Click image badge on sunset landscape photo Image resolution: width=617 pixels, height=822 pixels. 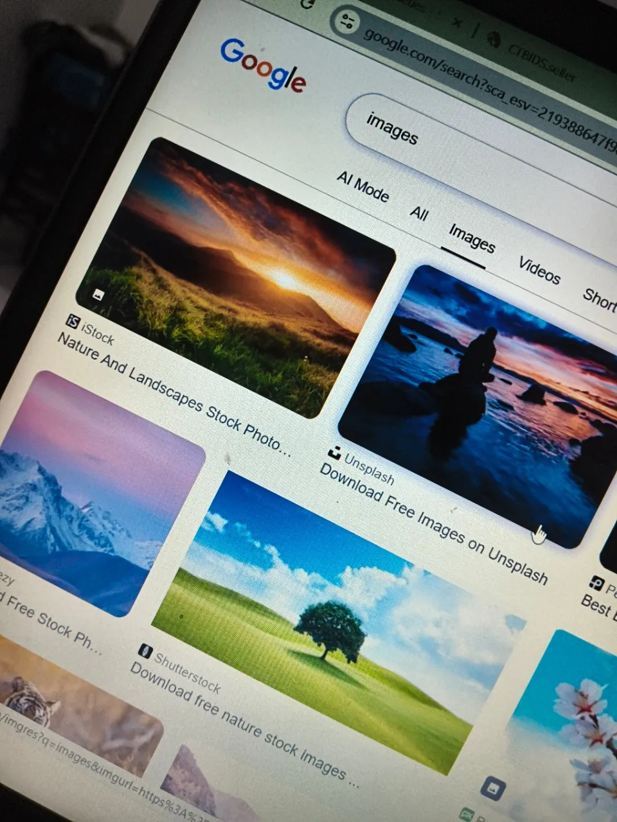98,295
